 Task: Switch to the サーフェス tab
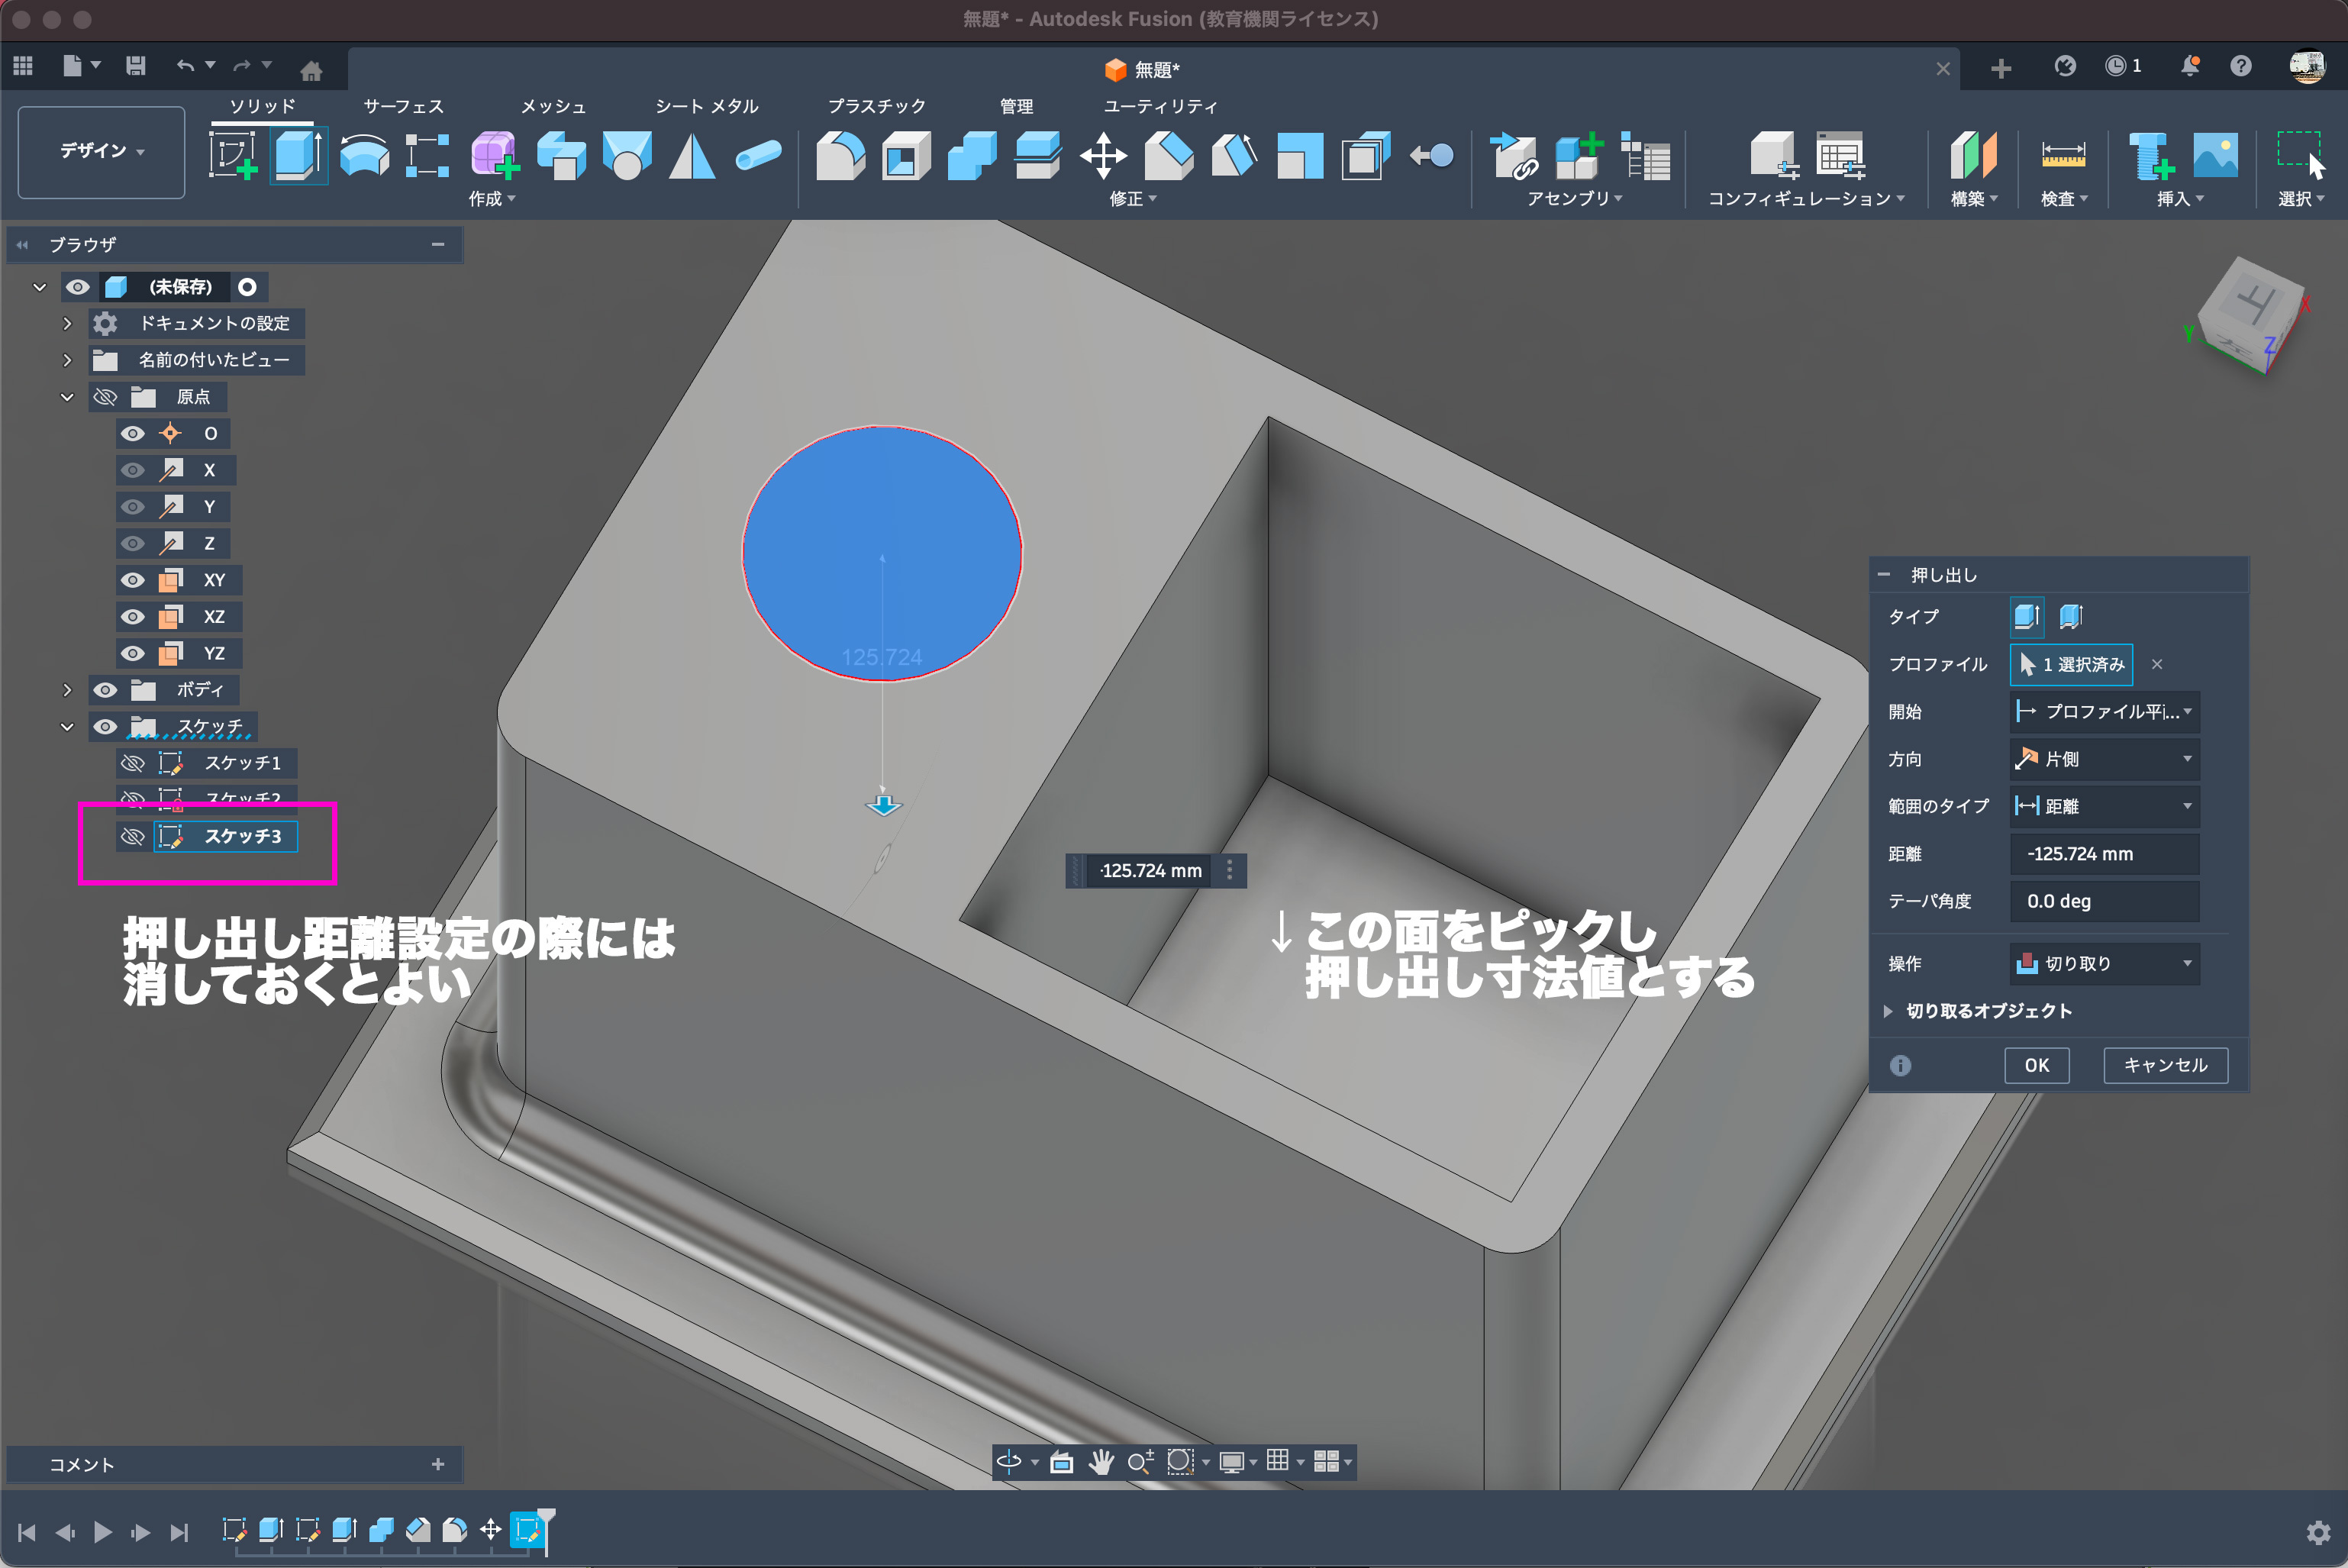coord(403,106)
